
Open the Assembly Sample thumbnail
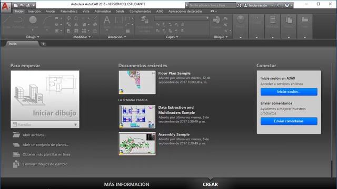pos(137,143)
